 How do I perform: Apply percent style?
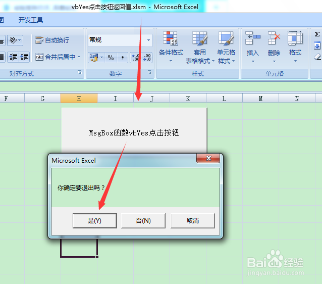[x=111, y=58]
